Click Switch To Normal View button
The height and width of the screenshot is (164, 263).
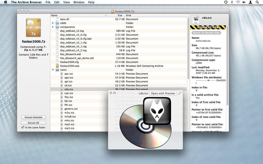[206, 33]
